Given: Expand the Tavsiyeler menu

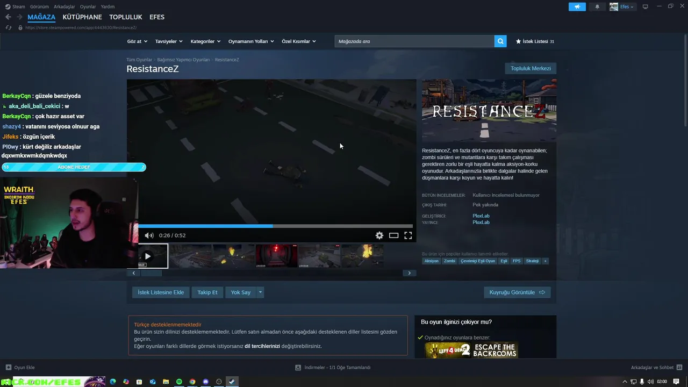Looking at the screenshot, I should pos(169,41).
